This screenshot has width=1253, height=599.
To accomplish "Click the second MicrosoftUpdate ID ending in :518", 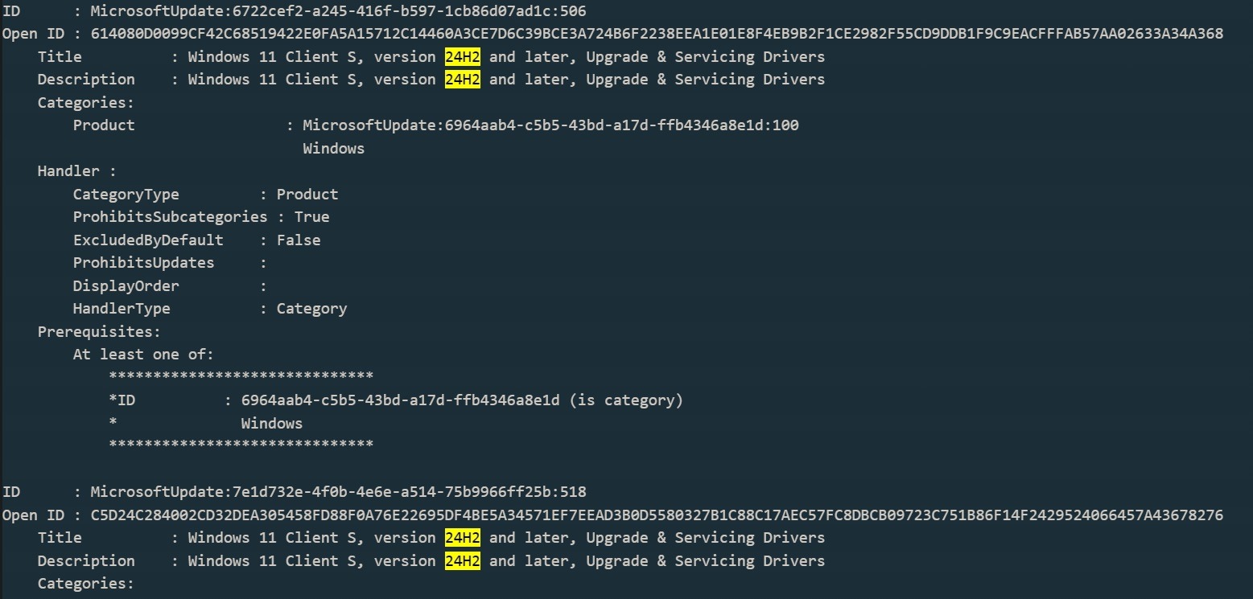I will (338, 492).
